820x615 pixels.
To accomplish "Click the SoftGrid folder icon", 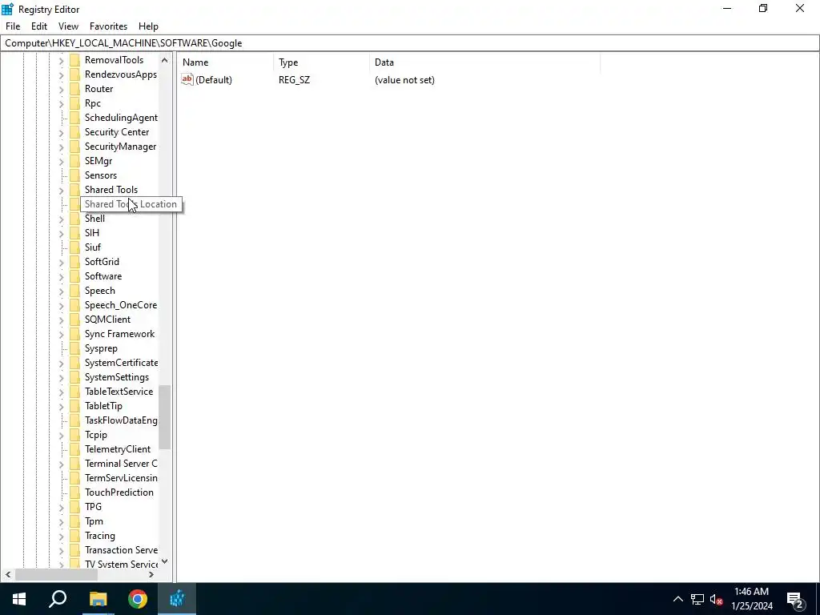I will point(74,262).
